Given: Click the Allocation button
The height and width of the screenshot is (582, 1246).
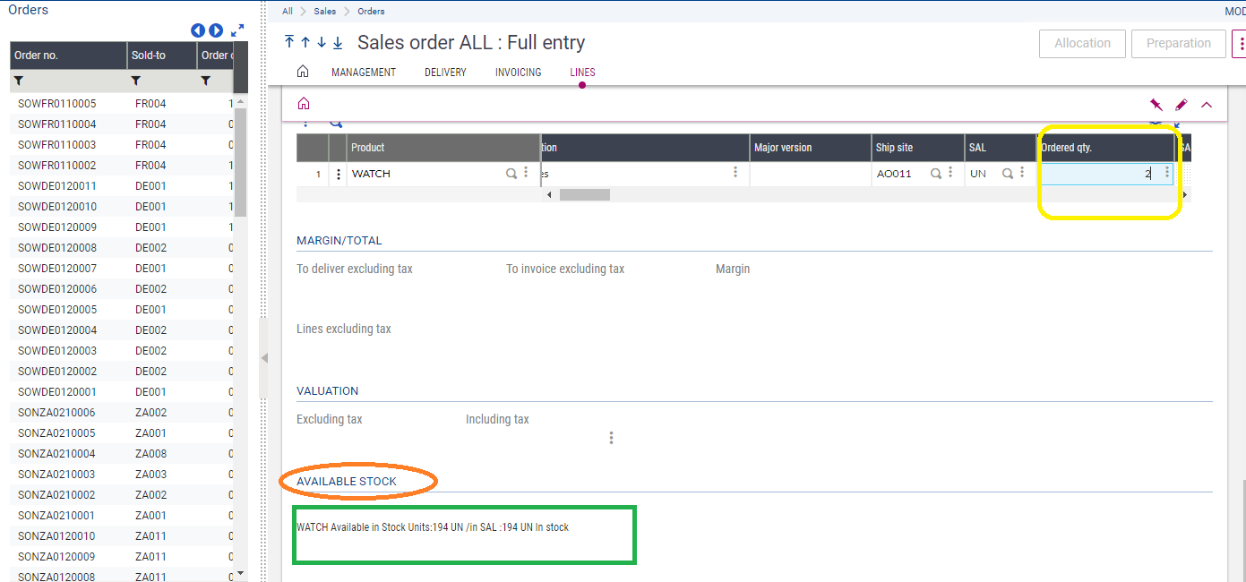Looking at the screenshot, I should click(1082, 43).
